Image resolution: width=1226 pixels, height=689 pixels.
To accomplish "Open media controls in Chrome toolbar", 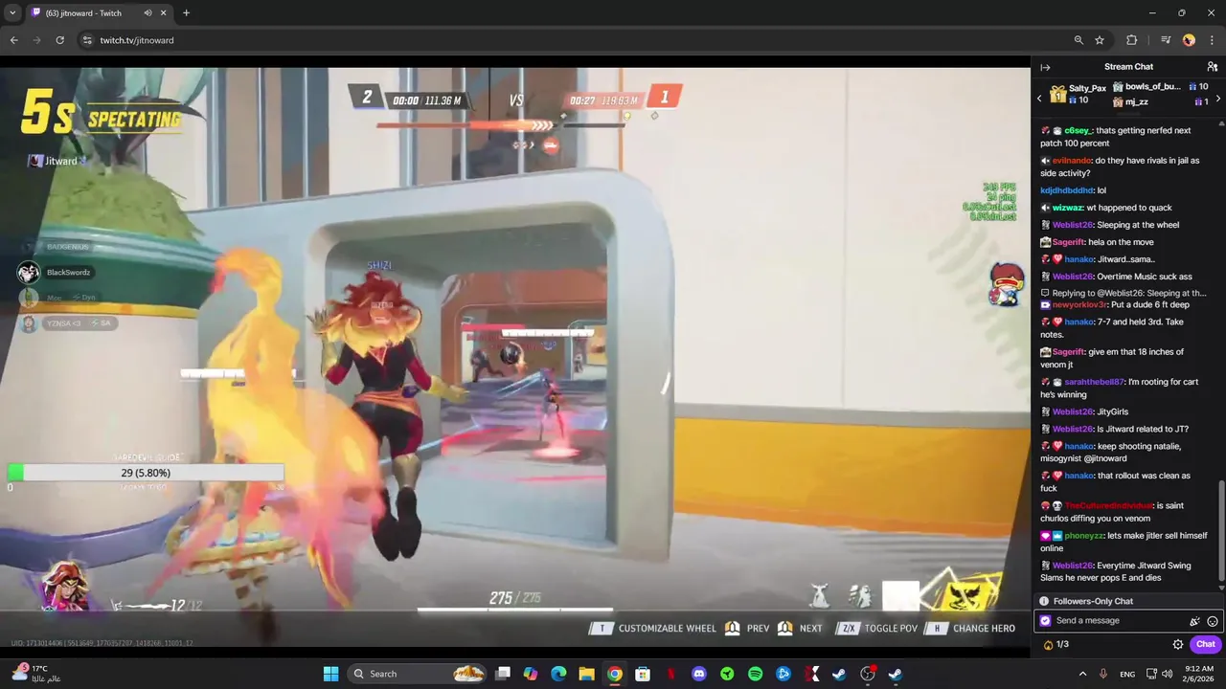I will pyautogui.click(x=1165, y=40).
